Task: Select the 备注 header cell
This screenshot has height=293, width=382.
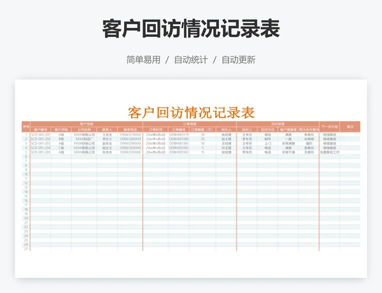Action: (350, 127)
